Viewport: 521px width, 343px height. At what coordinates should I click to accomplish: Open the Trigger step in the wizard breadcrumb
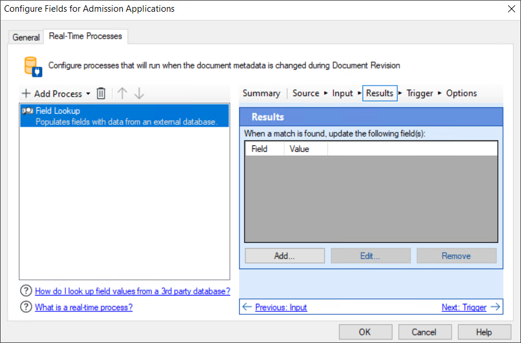click(419, 93)
